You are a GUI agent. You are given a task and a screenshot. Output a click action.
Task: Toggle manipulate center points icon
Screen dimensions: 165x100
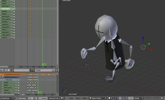pyautogui.click(x=120, y=98)
